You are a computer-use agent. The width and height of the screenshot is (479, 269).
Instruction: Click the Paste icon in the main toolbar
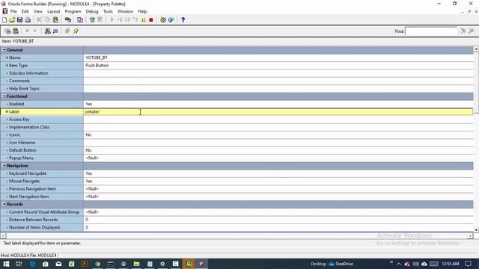click(x=55, y=20)
